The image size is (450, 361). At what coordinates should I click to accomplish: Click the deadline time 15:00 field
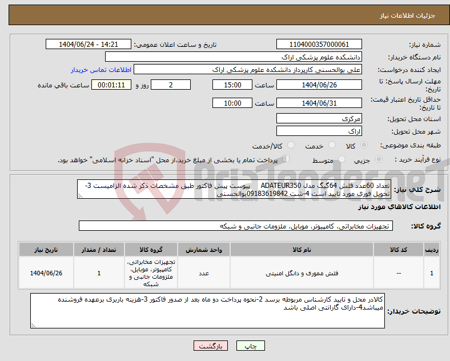232,85
